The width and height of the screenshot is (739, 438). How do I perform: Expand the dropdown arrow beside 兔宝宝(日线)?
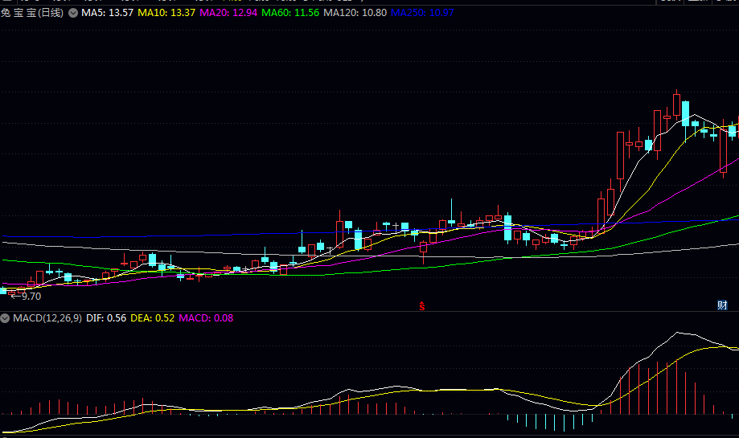point(73,13)
